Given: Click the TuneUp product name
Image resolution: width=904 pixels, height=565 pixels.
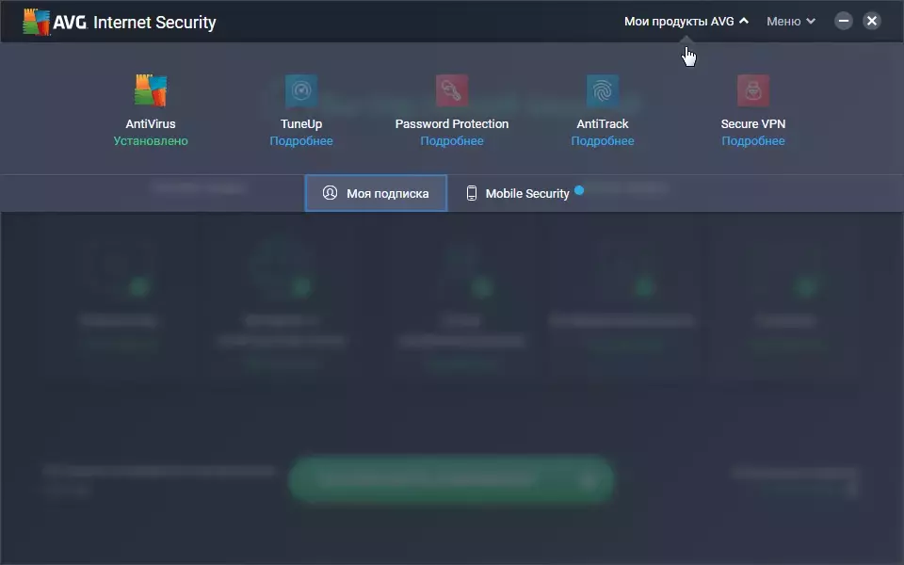Looking at the screenshot, I should point(301,124).
